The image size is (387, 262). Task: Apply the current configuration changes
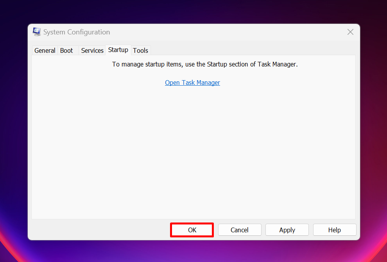click(287, 230)
